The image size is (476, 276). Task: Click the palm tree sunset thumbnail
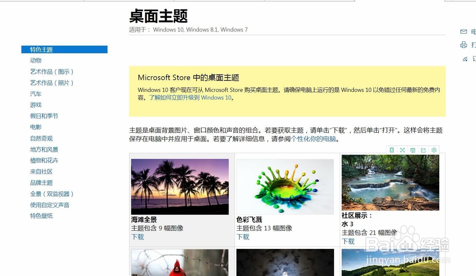tap(180, 187)
